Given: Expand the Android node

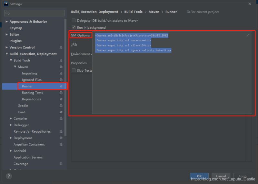Looking at the screenshot, I should [x=11, y=151].
